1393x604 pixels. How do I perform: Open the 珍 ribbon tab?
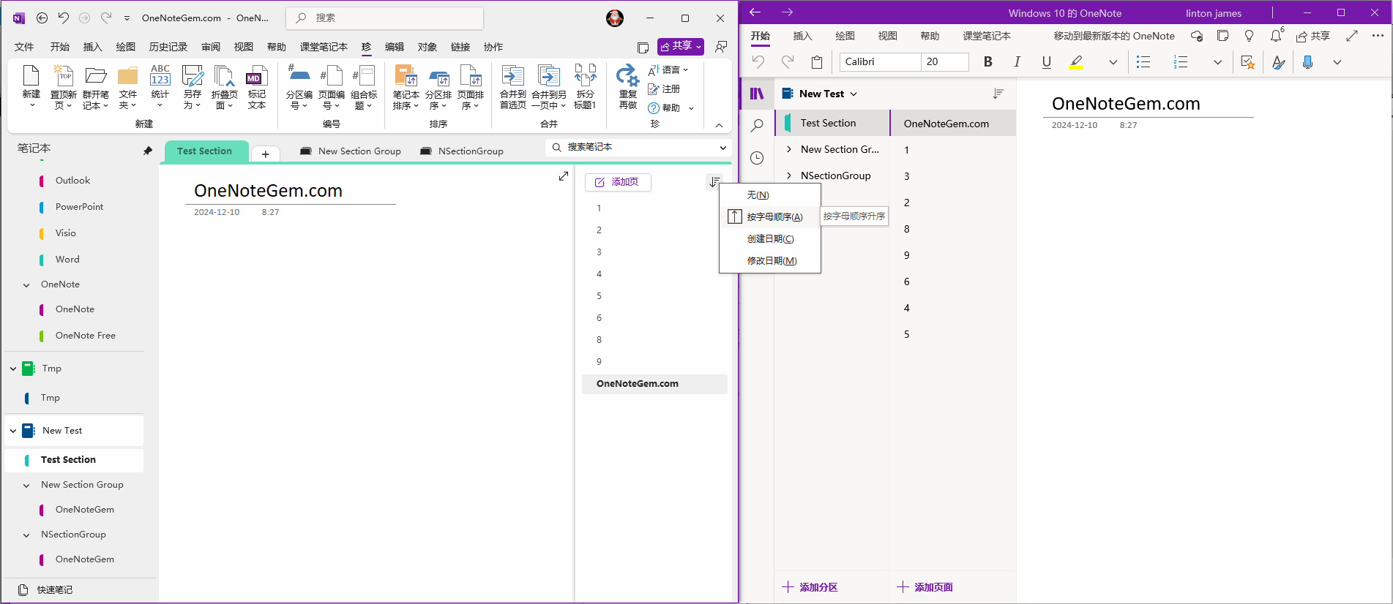[367, 47]
